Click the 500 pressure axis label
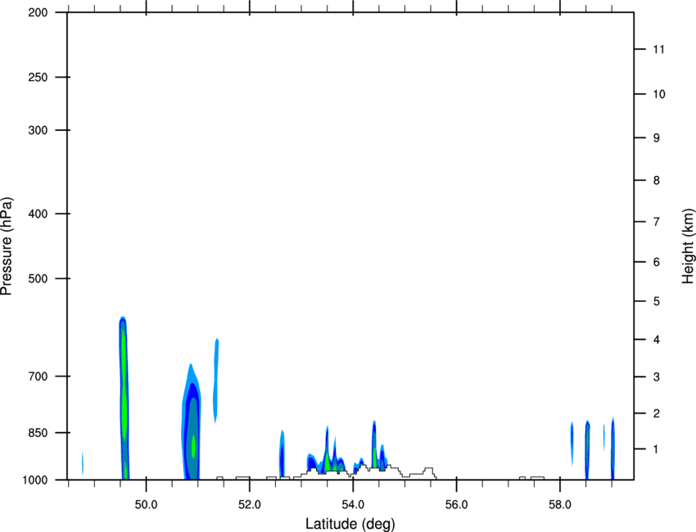The image size is (696, 532). tap(38, 278)
